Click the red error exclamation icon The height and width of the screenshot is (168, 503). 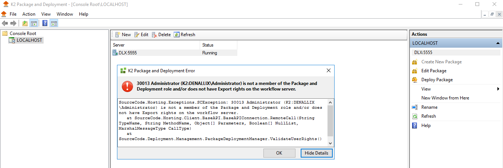[127, 86]
